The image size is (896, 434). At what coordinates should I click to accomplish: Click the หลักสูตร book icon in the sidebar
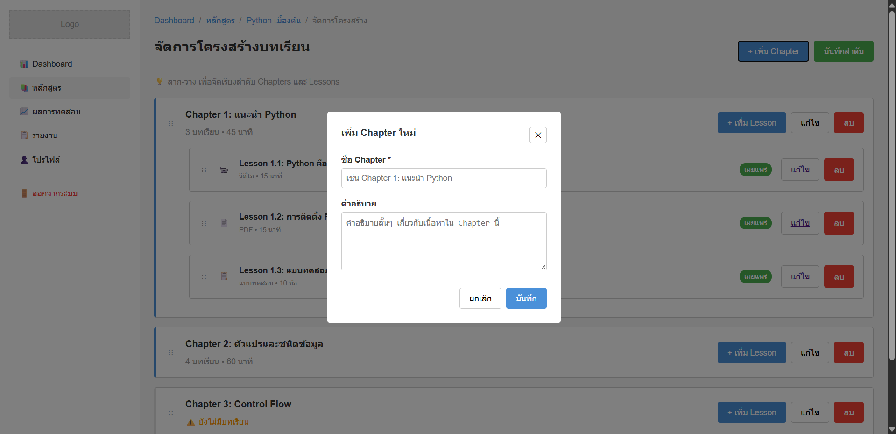24,87
